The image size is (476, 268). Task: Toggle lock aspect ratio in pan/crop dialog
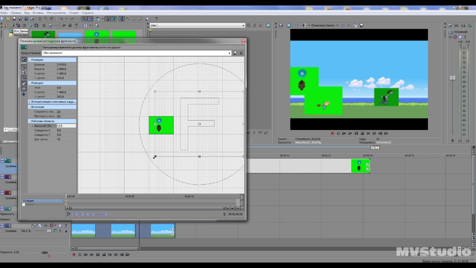tap(24, 83)
